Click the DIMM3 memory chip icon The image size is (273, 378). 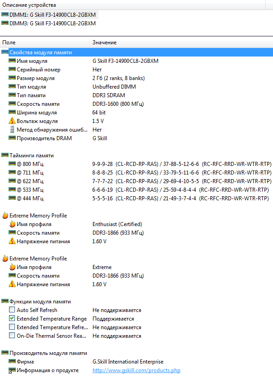pyautogui.click(x=5, y=23)
